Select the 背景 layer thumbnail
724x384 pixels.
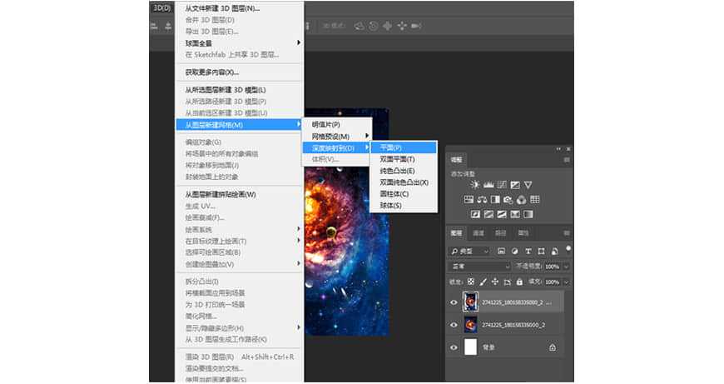(470, 347)
